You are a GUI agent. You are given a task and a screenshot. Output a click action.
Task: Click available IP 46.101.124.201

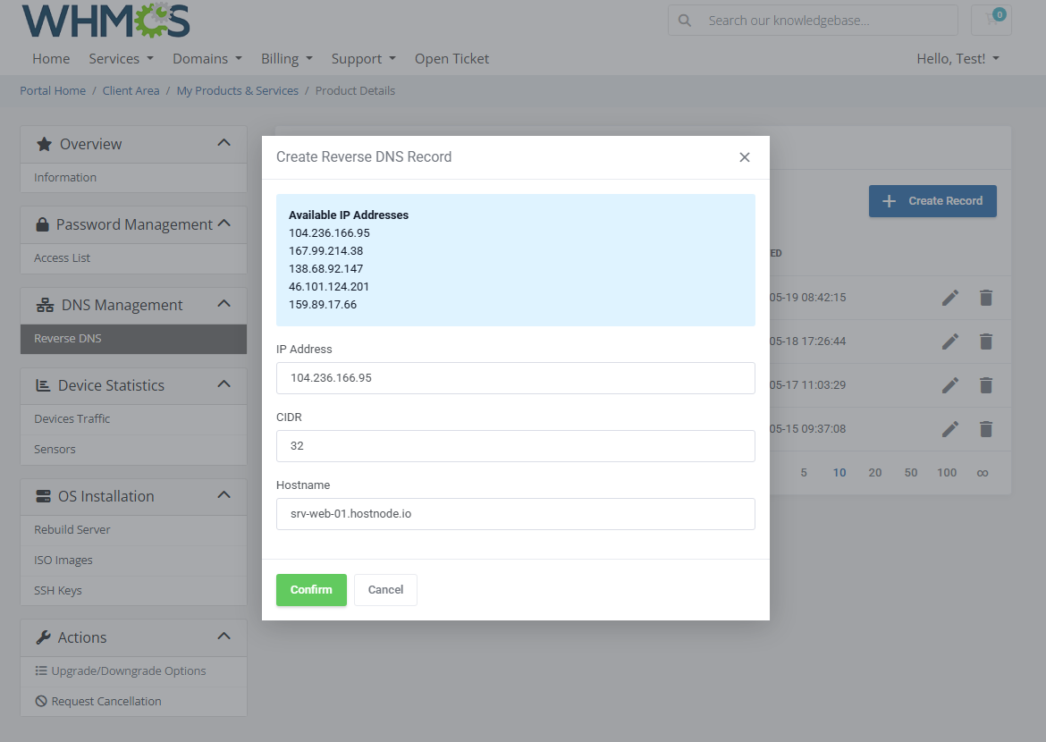point(329,287)
